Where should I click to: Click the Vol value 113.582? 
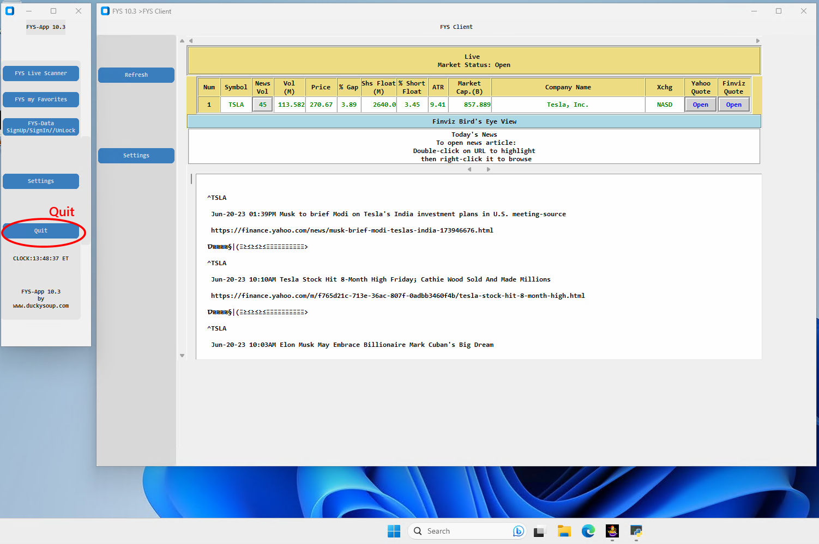[x=291, y=105]
